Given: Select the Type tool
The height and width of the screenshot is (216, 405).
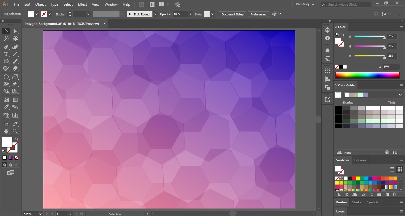Looking at the screenshot, I should point(6,54).
